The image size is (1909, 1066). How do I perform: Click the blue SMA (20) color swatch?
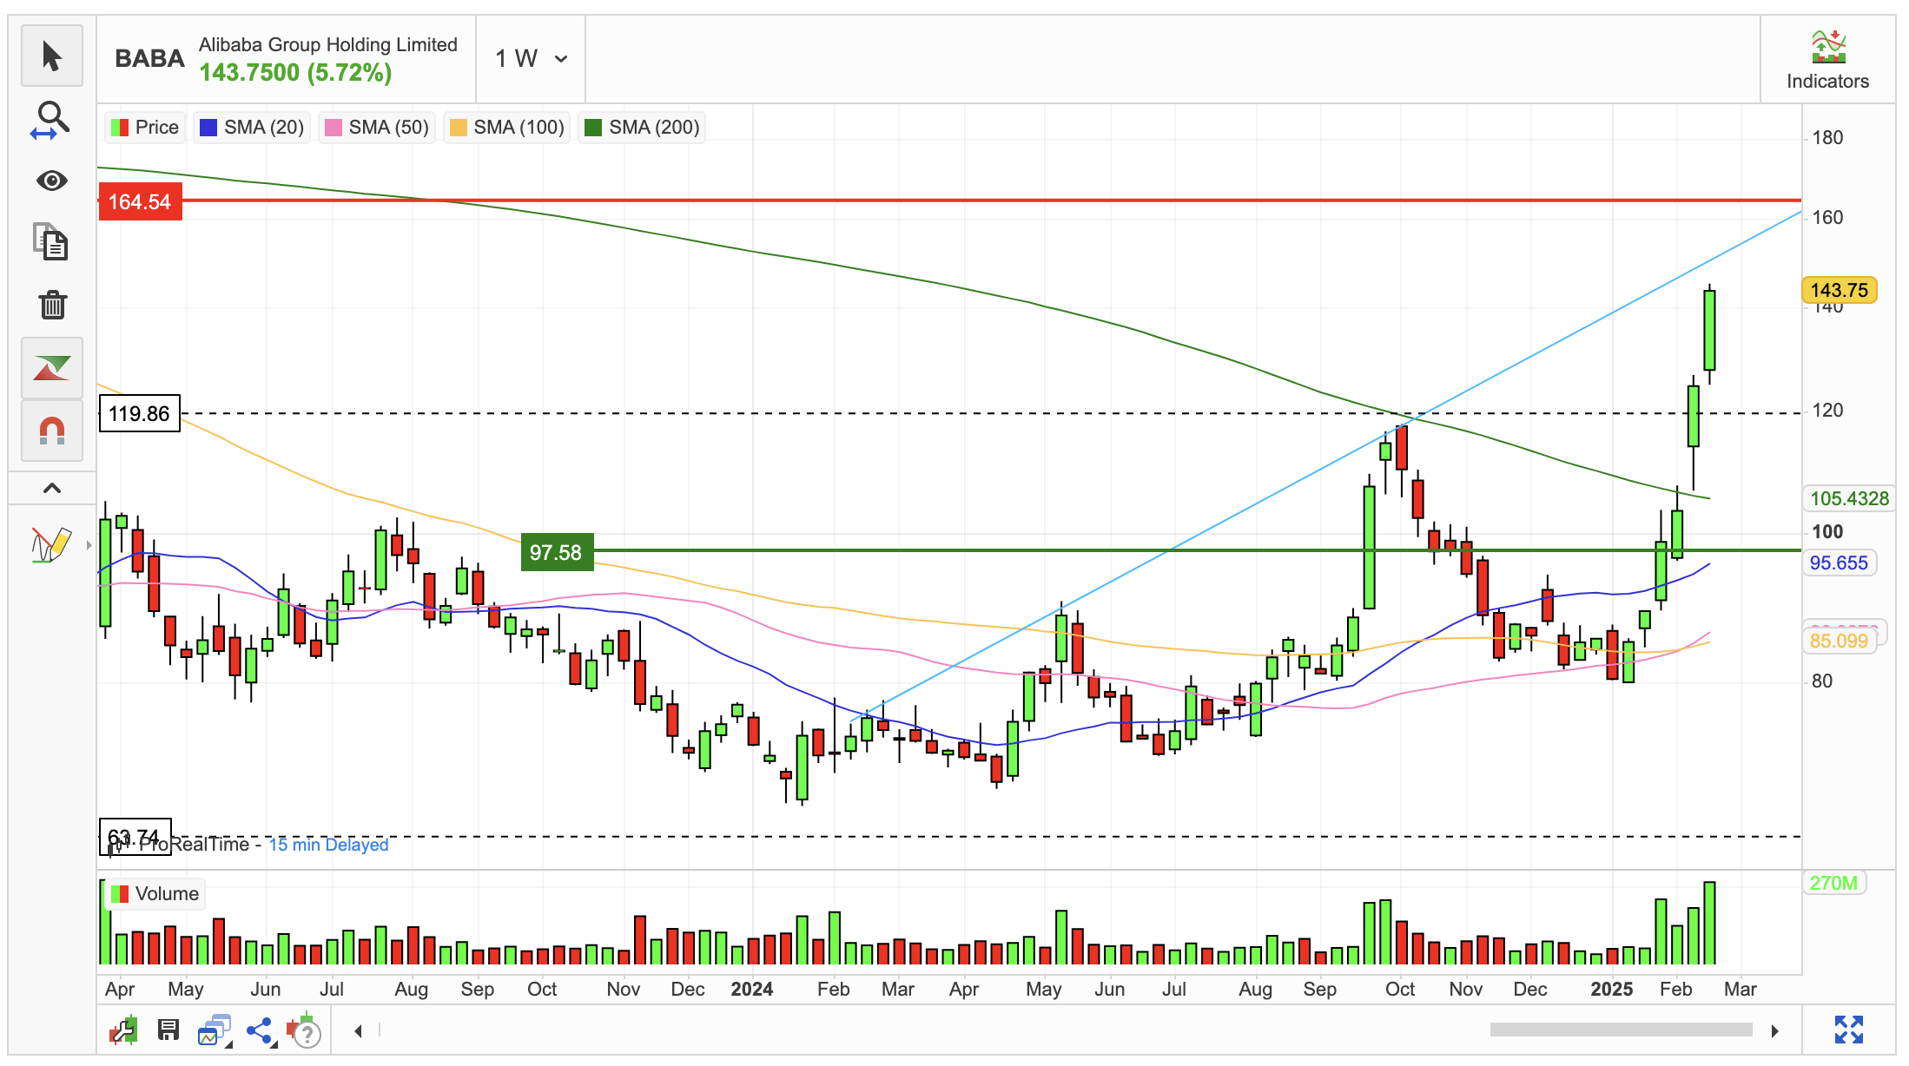click(x=208, y=128)
